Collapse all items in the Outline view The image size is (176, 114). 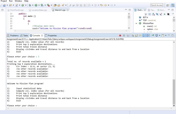point(150,14)
